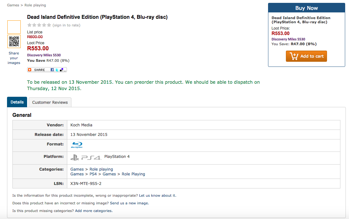
Task: Click the 'LSN:' row label
Action: click(x=59, y=183)
